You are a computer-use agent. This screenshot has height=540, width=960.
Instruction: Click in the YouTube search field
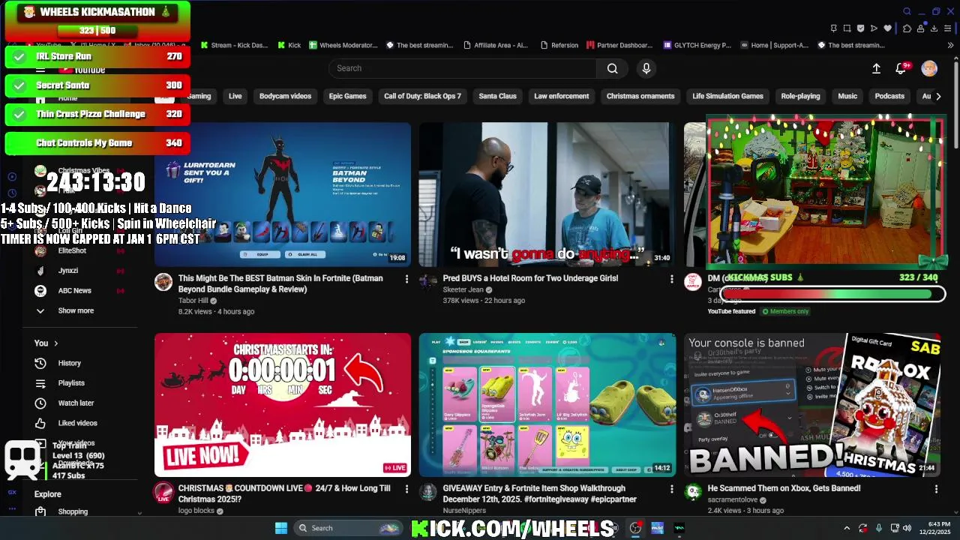(x=463, y=68)
